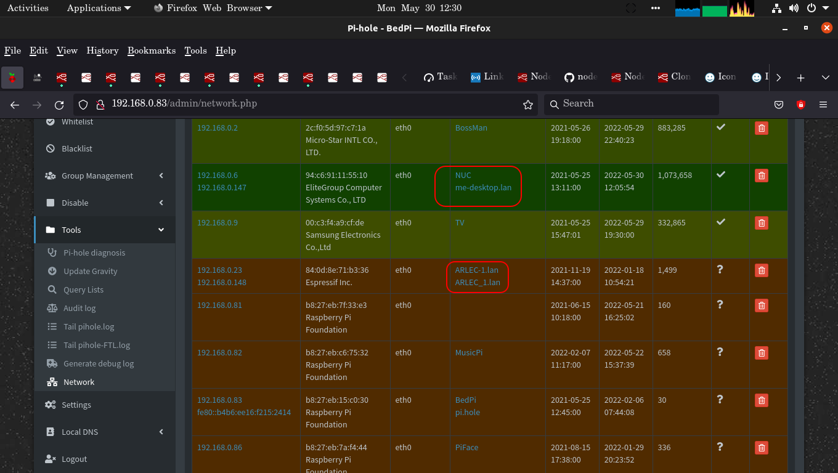Open Pi-hole diagnosis tool
This screenshot has height=473, width=838.
pyautogui.click(x=94, y=253)
